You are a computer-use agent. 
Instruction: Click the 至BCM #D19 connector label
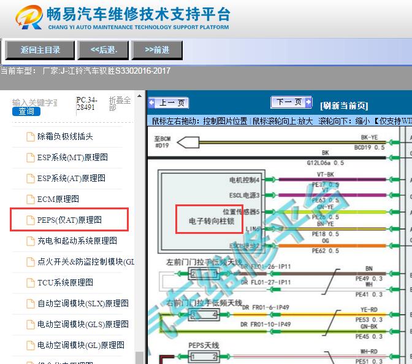[x=162, y=142]
